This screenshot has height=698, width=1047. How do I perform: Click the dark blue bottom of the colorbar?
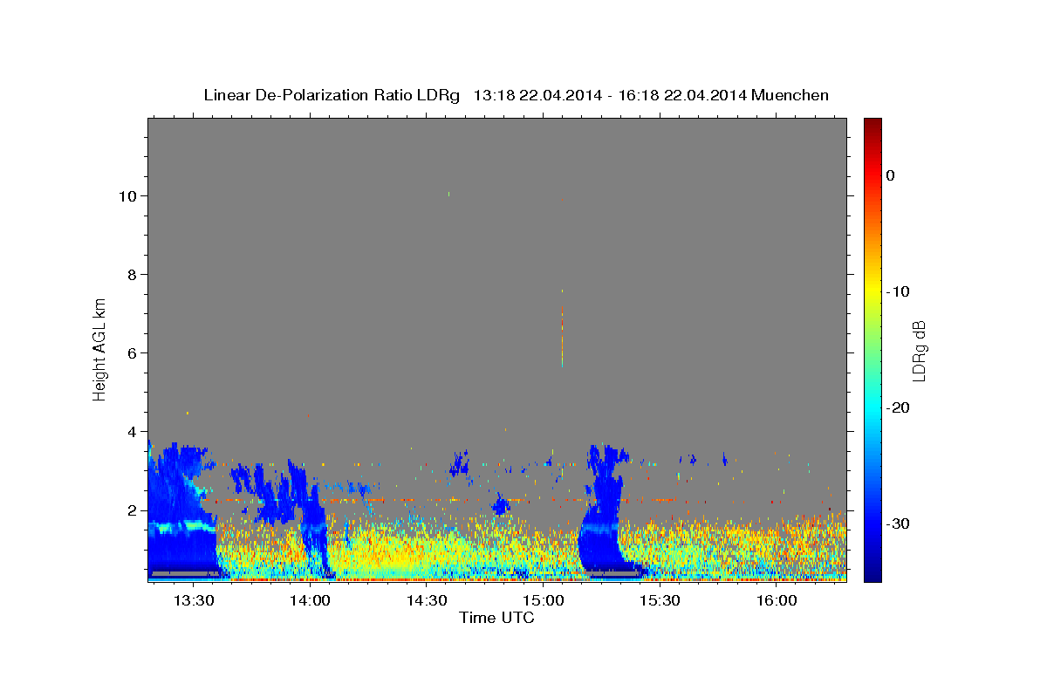(x=872, y=571)
